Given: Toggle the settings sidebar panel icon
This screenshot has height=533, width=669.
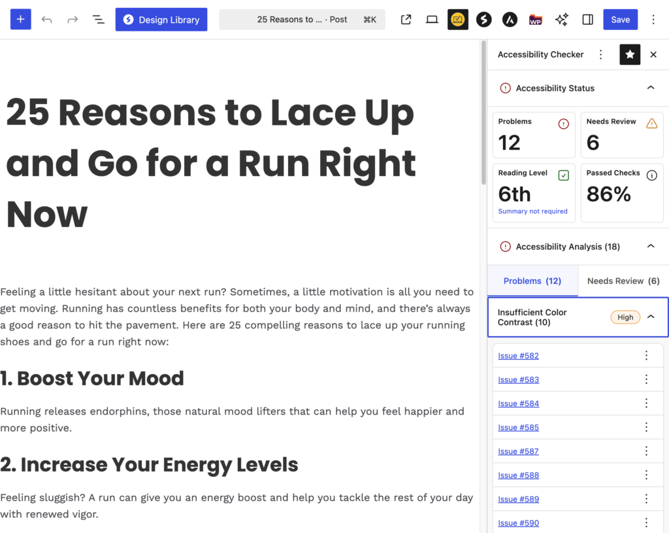Looking at the screenshot, I should click(587, 20).
